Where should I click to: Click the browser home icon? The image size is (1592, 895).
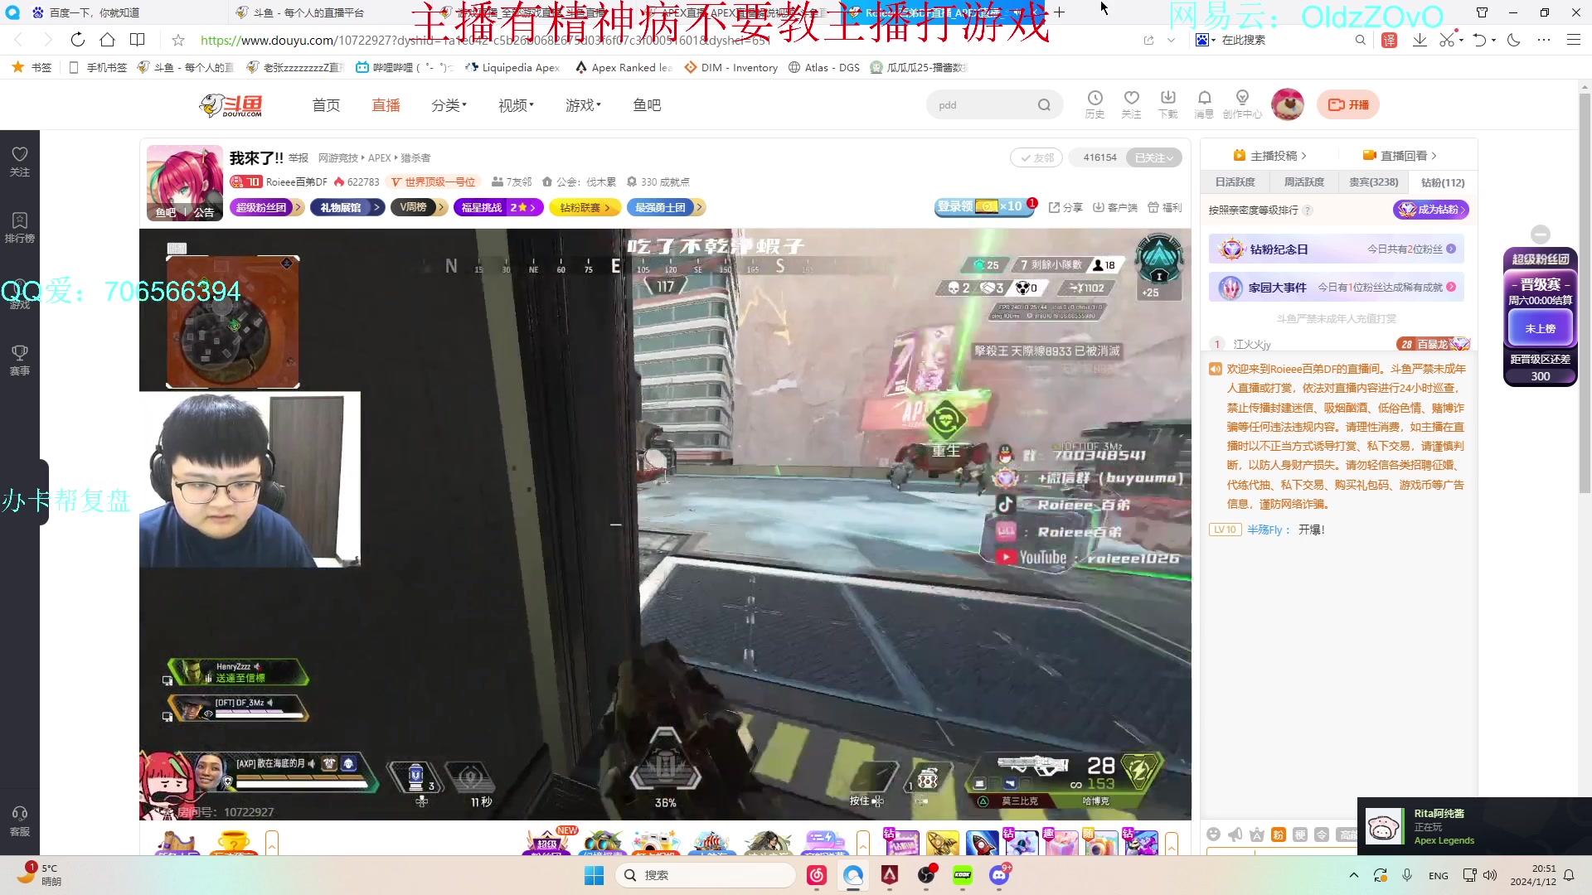[x=107, y=40]
